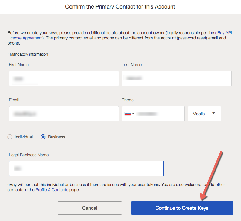Image resolution: width=241 pixels, height=221 pixels.
Task: Click the arrow beside Mobile
Action: pos(213,113)
